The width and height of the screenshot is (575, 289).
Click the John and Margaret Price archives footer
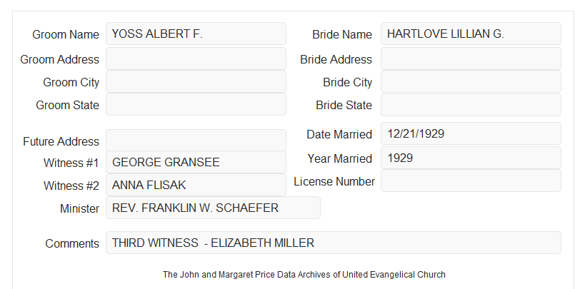pos(304,275)
